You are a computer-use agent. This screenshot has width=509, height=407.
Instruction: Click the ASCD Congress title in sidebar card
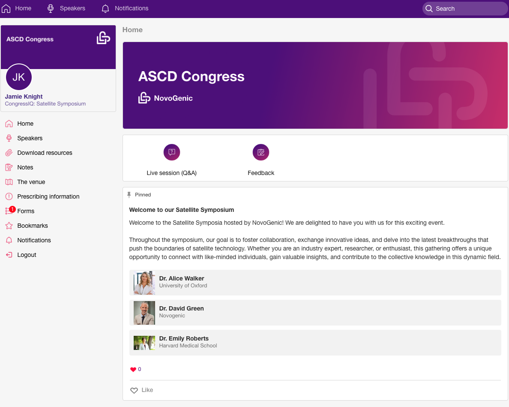click(30, 39)
